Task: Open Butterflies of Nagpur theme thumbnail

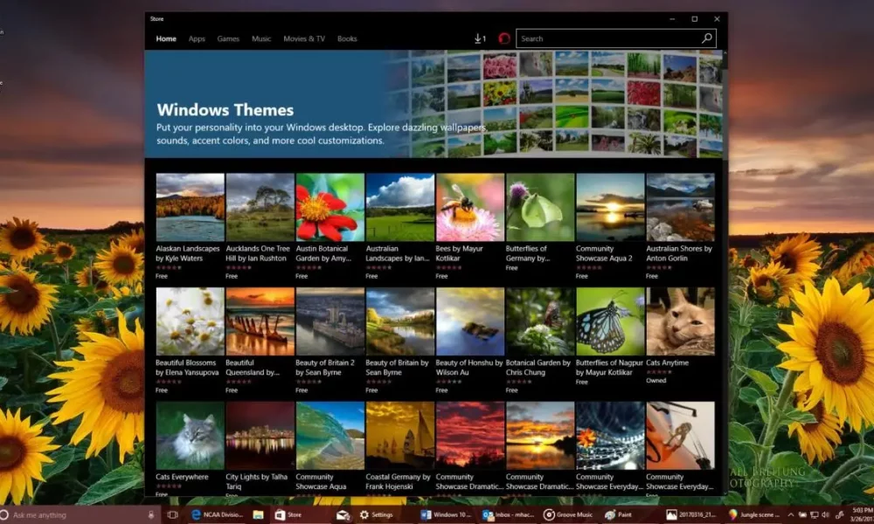Action: click(x=610, y=321)
